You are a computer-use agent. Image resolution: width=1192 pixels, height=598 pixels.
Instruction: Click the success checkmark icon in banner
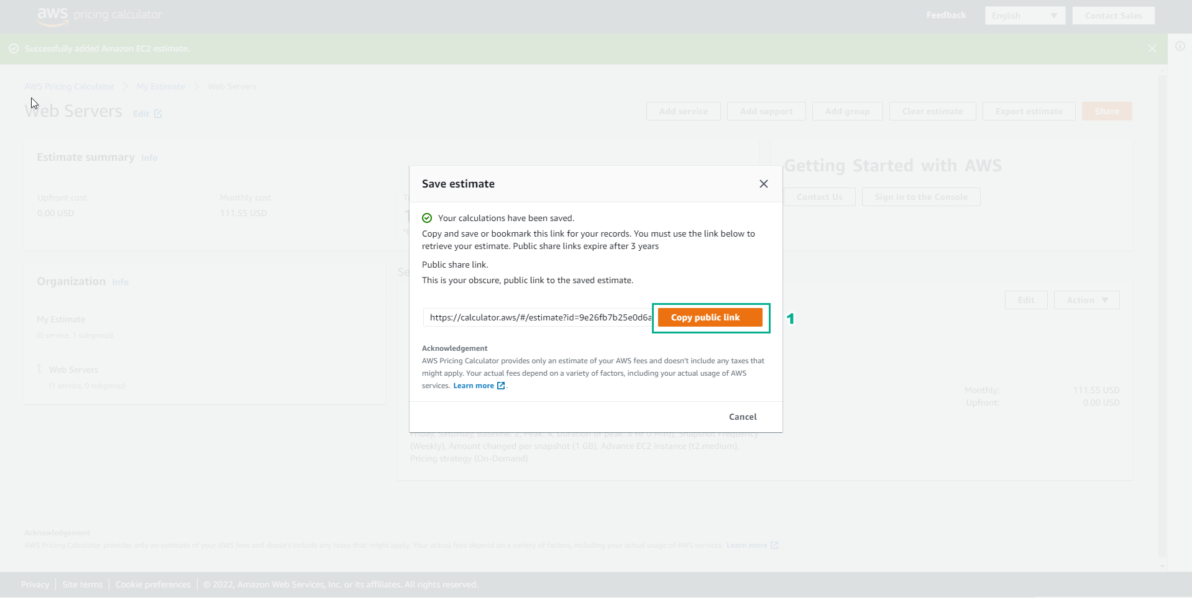click(x=14, y=48)
